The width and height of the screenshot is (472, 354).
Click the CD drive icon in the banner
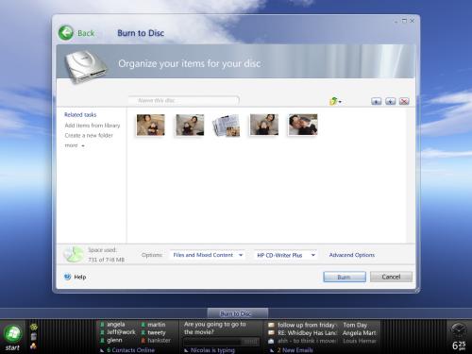[86, 67]
